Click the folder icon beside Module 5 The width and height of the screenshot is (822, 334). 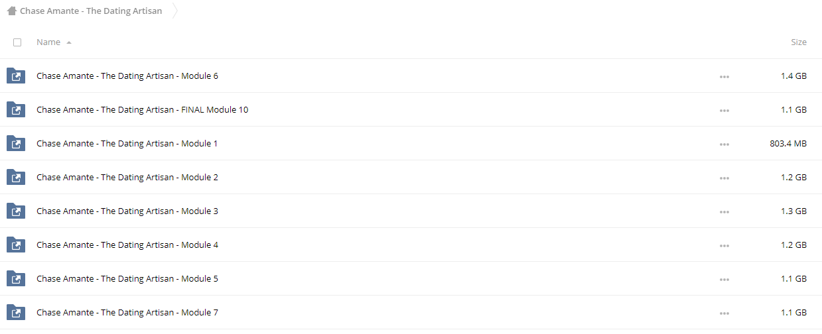pos(16,278)
